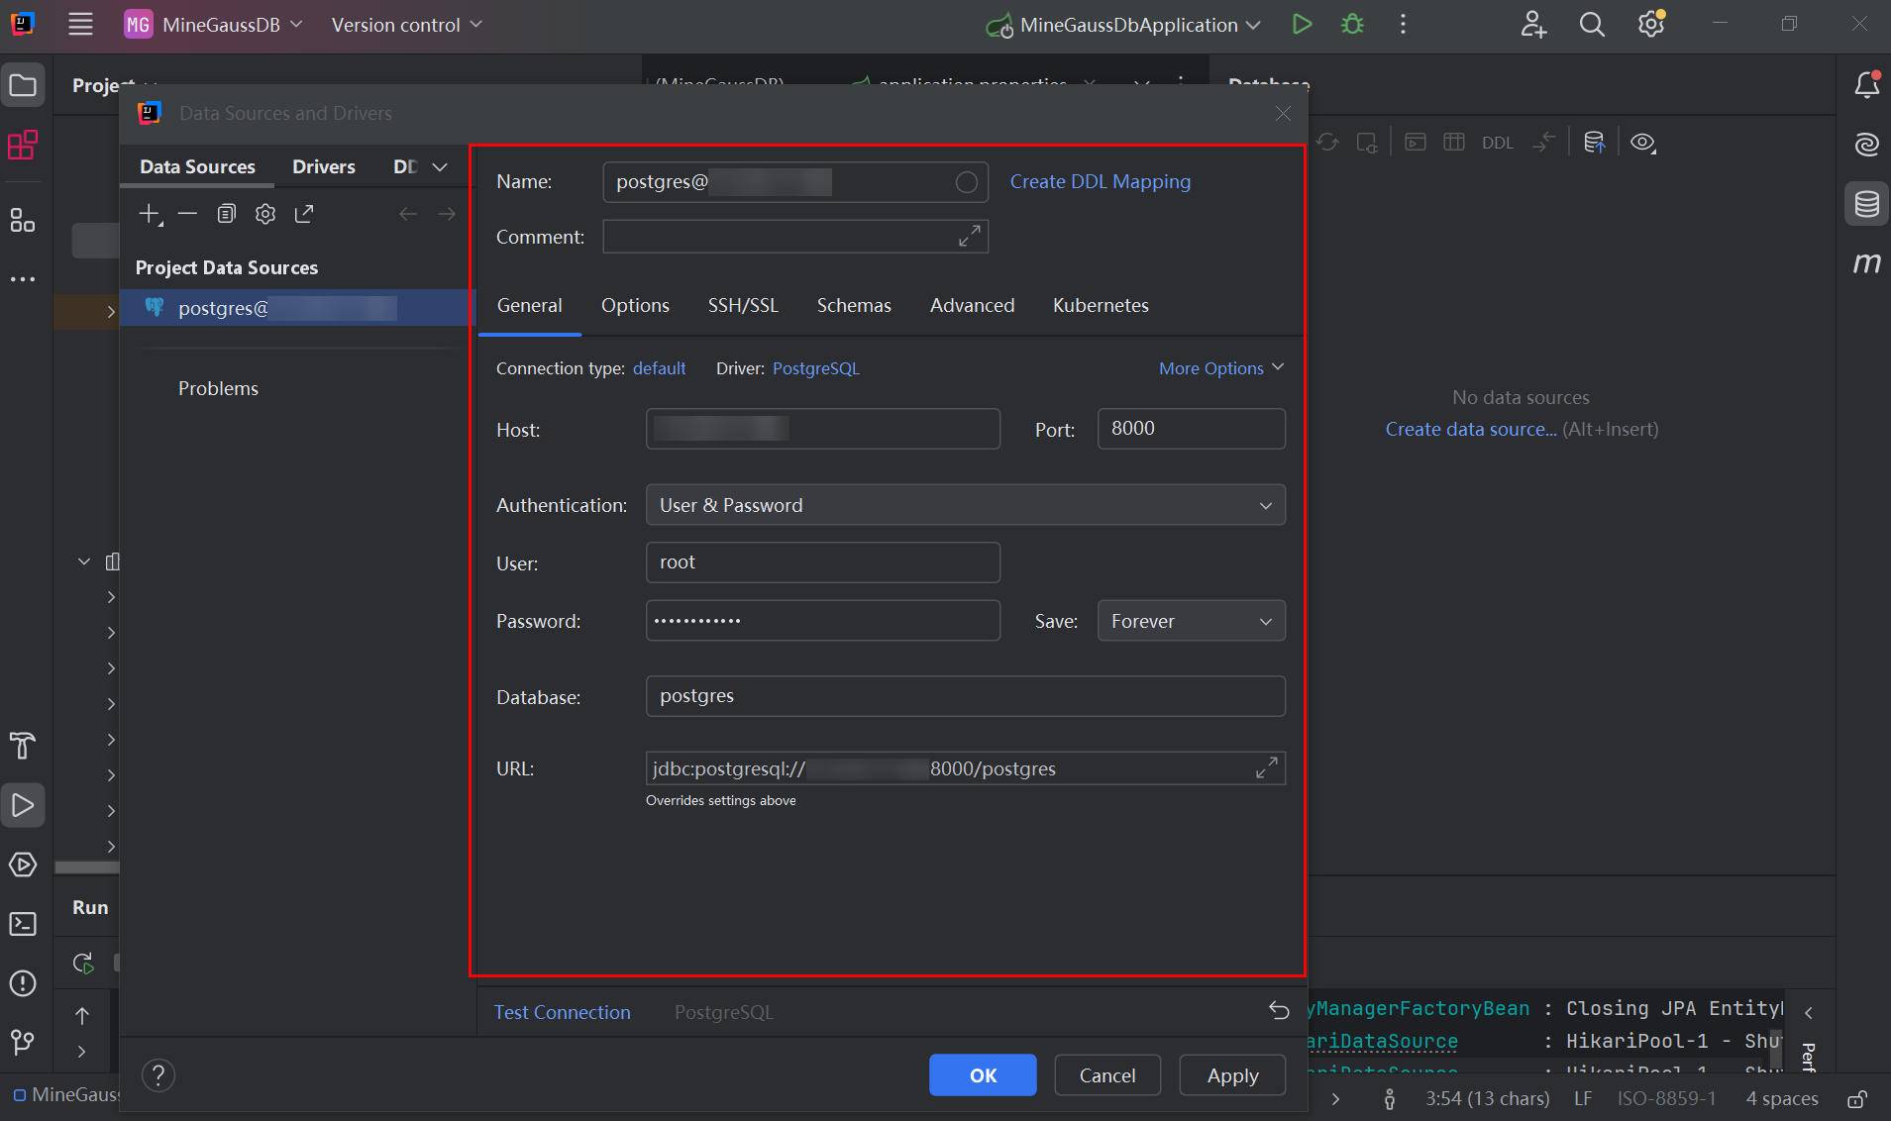Click the PostgreSQL driver link
This screenshot has width=1891, height=1121.
coord(816,368)
